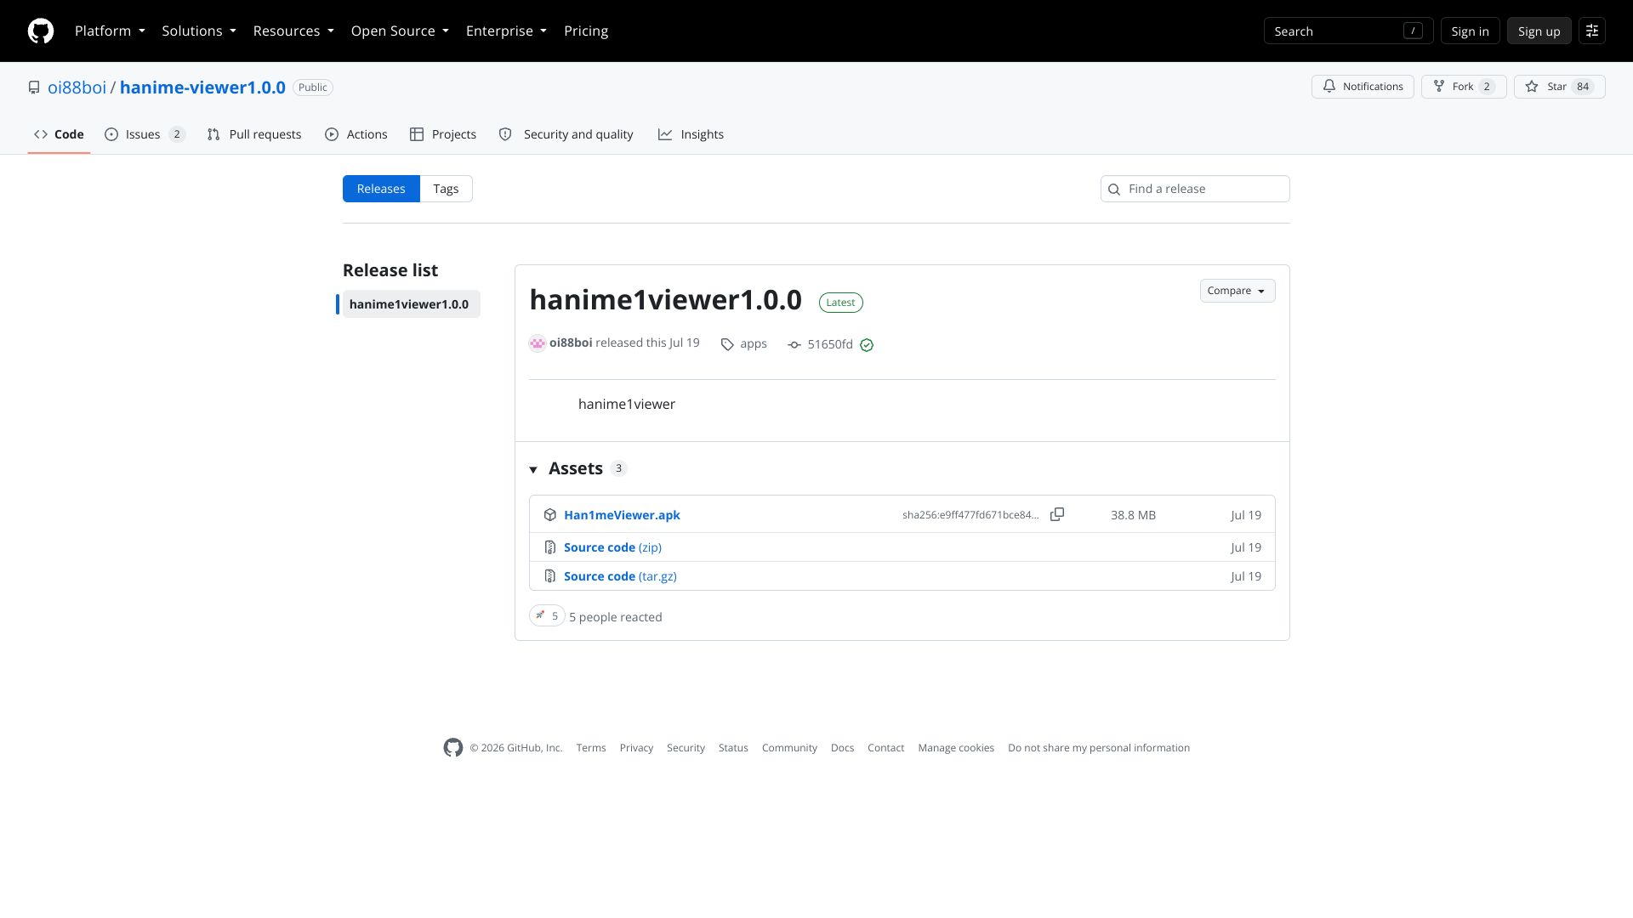Open the 51650fd commit link
1633x918 pixels.
click(x=830, y=344)
